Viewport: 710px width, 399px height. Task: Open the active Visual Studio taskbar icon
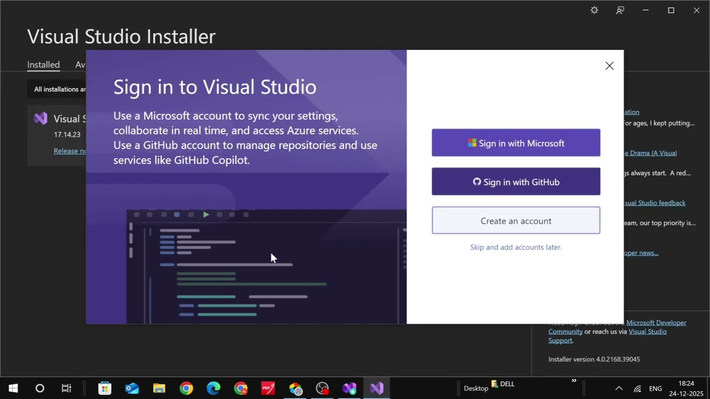pyautogui.click(x=377, y=388)
